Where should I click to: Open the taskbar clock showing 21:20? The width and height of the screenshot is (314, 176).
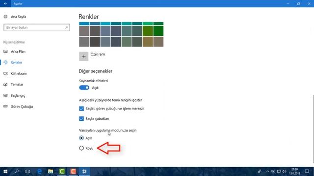pos(294,172)
